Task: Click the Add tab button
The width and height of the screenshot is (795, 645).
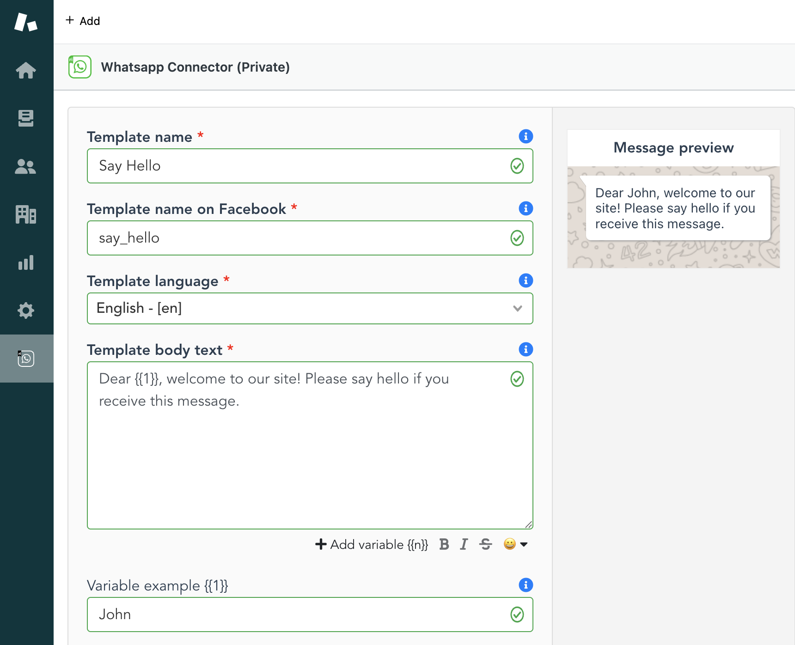Action: click(x=83, y=21)
